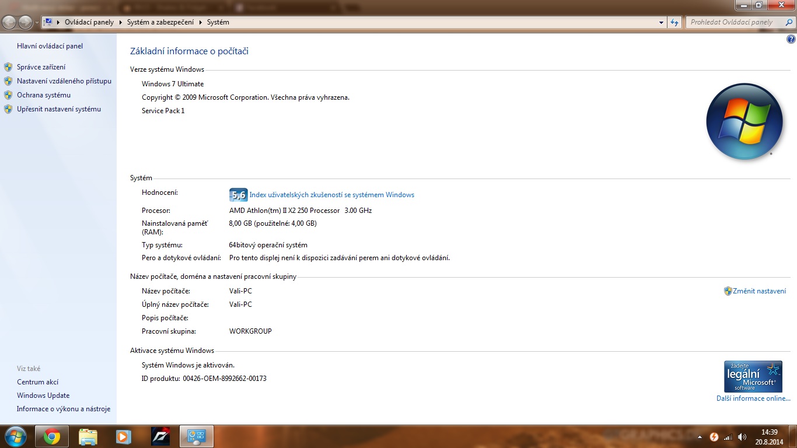Click the 64bitový operační systém text
797x448 pixels.
(268, 245)
